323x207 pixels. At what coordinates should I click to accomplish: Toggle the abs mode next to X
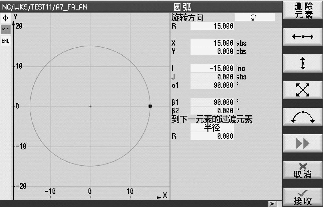click(241, 43)
